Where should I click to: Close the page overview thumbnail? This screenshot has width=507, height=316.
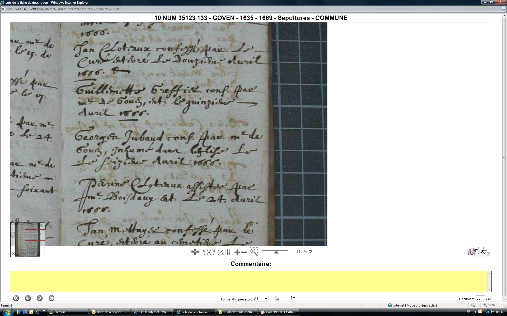(13, 253)
